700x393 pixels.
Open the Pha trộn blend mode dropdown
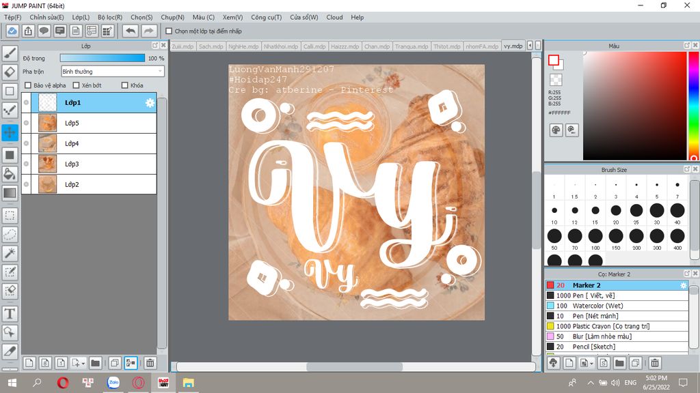pyautogui.click(x=112, y=71)
